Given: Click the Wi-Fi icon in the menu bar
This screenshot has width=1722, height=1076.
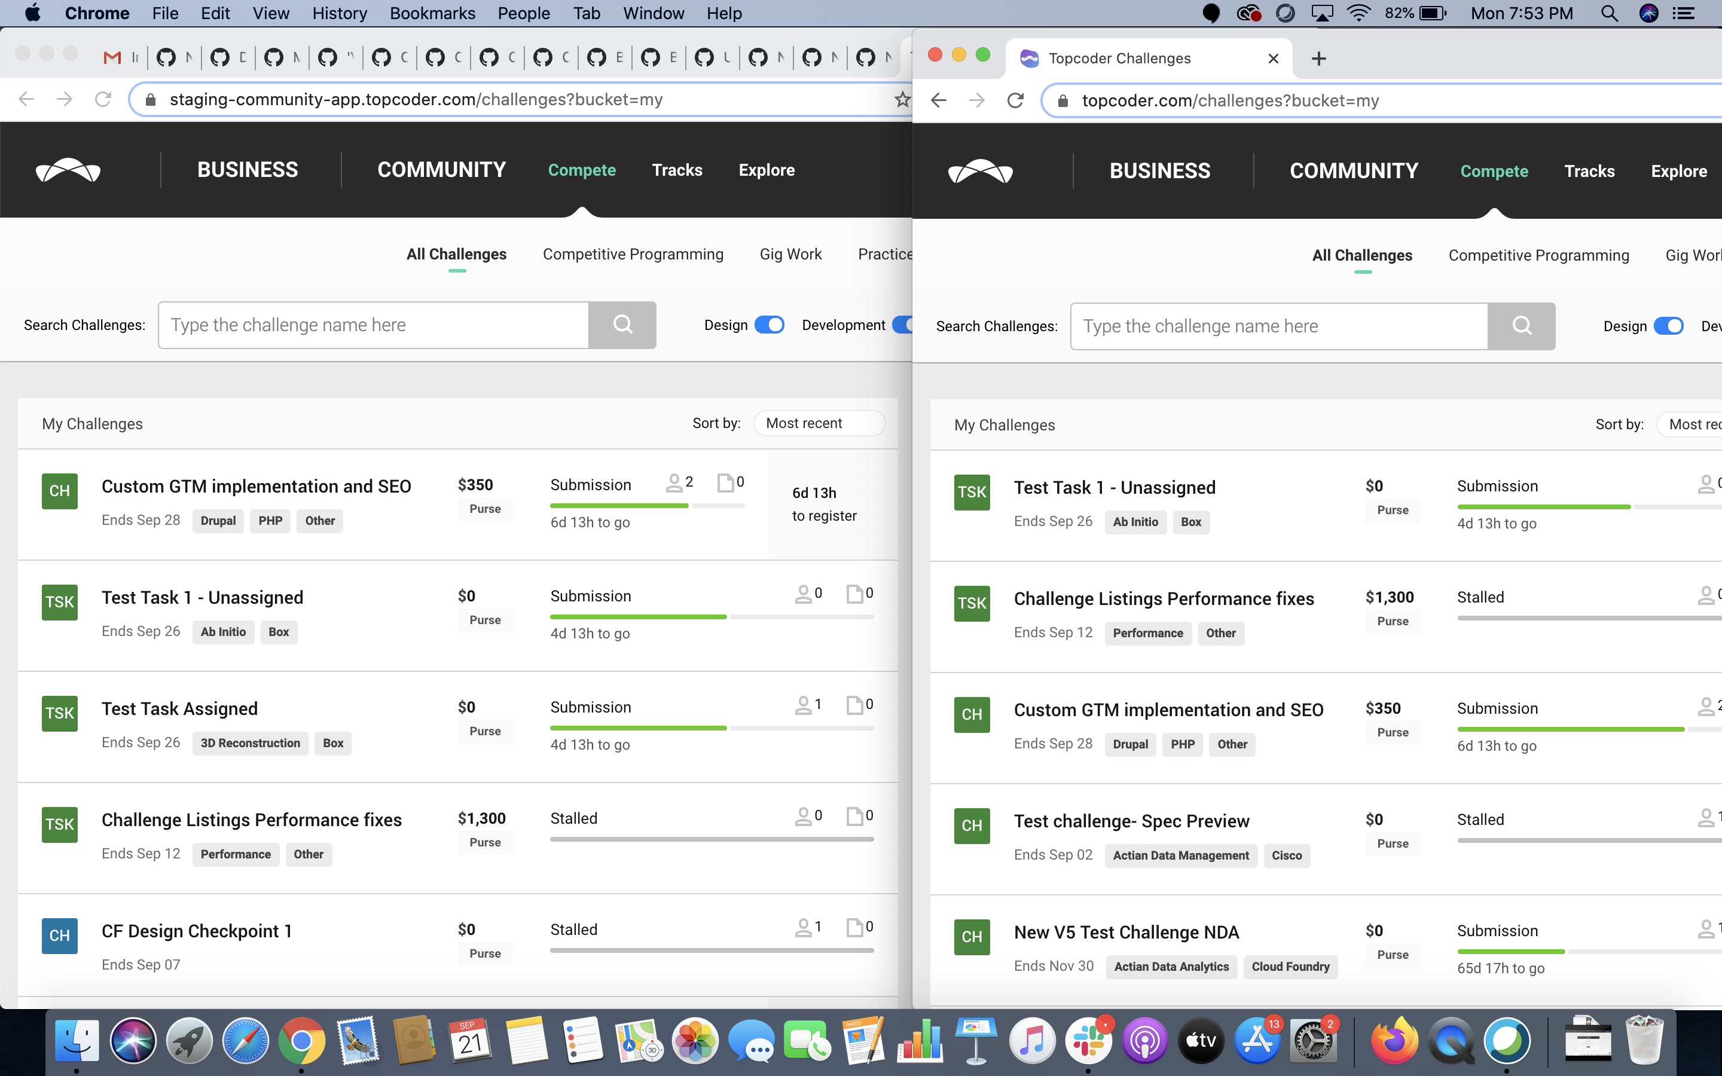Looking at the screenshot, I should [1358, 13].
